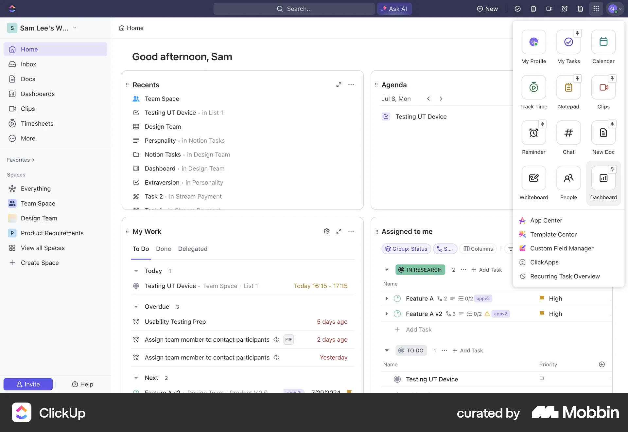Open the People tile
Viewport: 628px width, 432px height.
tap(568, 178)
